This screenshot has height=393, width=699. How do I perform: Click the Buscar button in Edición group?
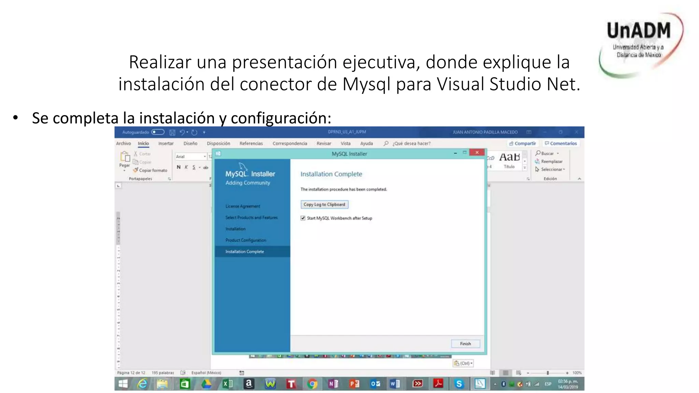click(x=545, y=154)
